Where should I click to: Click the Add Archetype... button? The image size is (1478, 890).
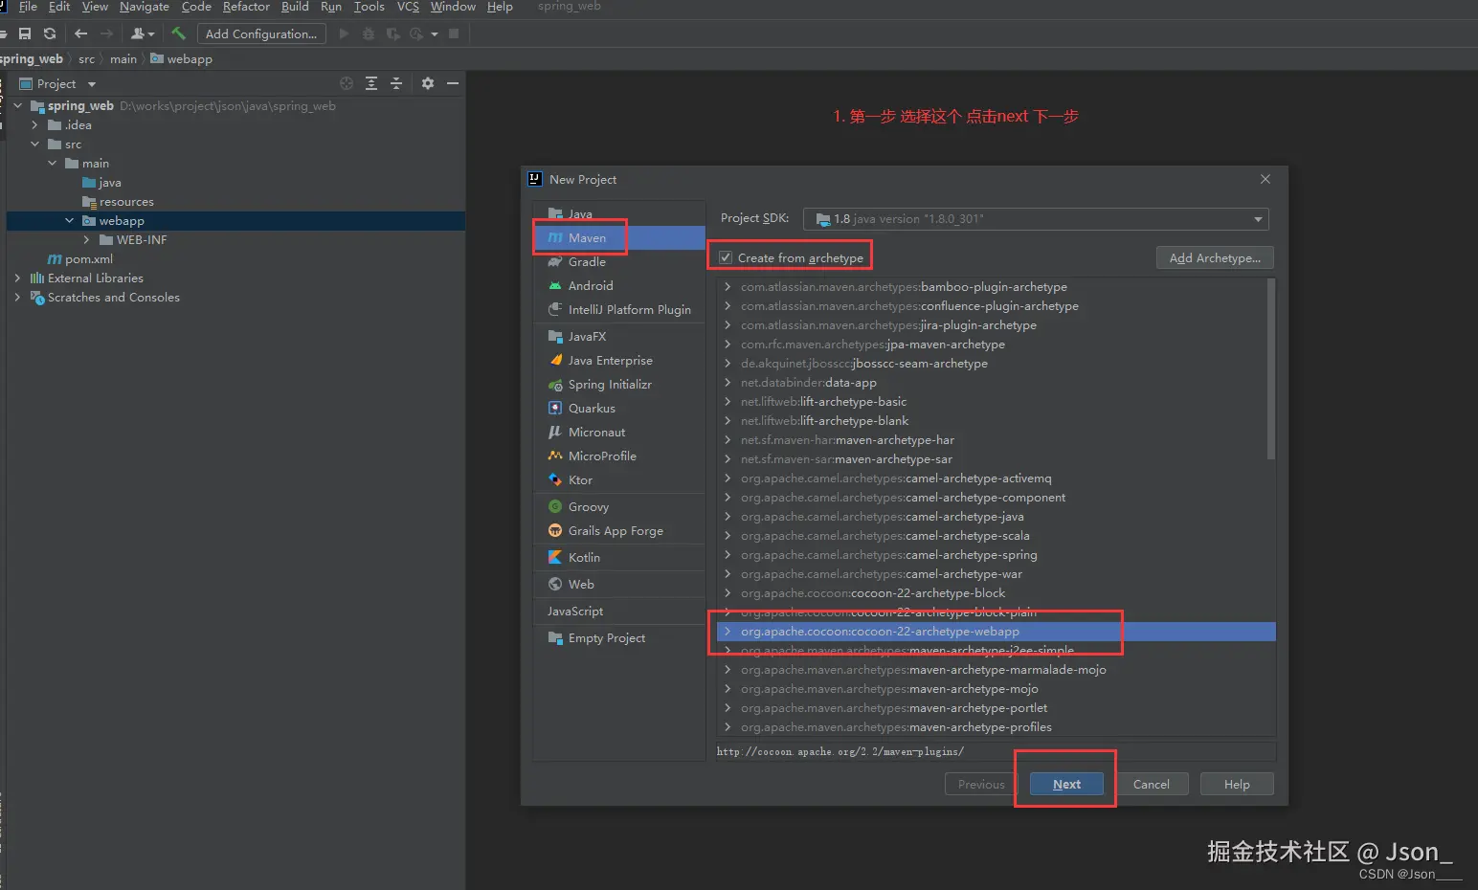coord(1215,257)
